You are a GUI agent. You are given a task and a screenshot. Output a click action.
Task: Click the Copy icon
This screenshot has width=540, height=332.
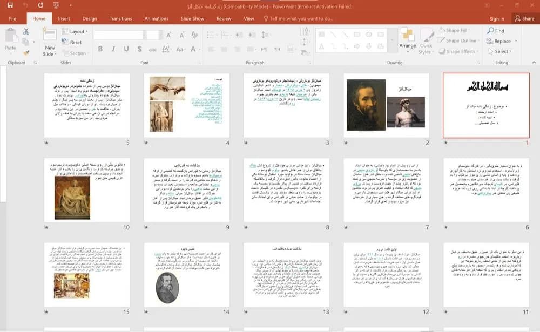26,42
